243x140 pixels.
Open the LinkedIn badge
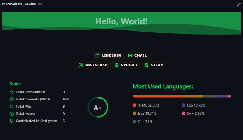109,56
